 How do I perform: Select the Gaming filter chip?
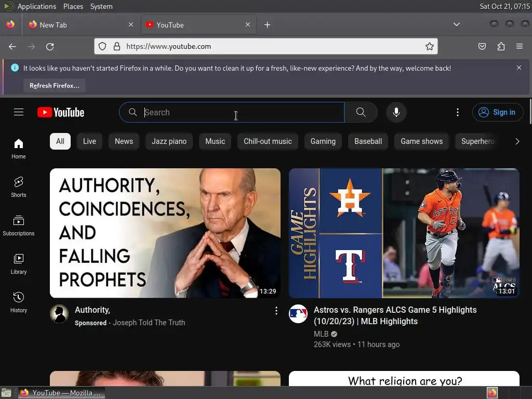click(323, 141)
